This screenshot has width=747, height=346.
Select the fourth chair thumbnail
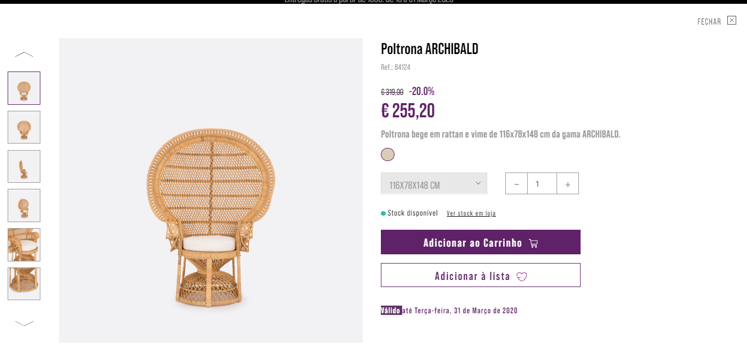click(x=24, y=205)
